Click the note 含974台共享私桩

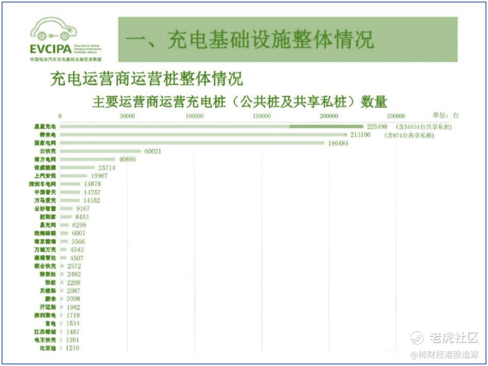409,135
